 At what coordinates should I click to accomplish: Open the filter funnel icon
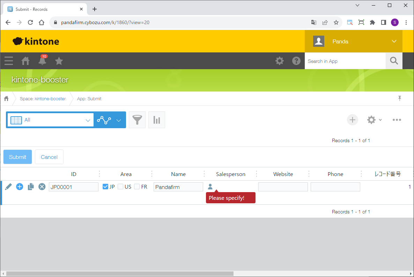[137, 120]
